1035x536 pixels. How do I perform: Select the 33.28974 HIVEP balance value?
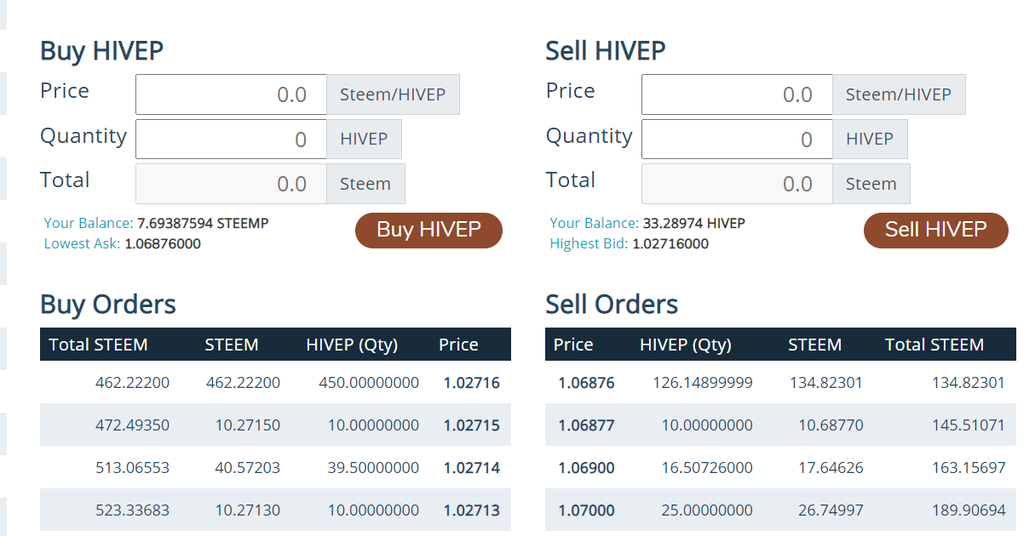tap(694, 224)
